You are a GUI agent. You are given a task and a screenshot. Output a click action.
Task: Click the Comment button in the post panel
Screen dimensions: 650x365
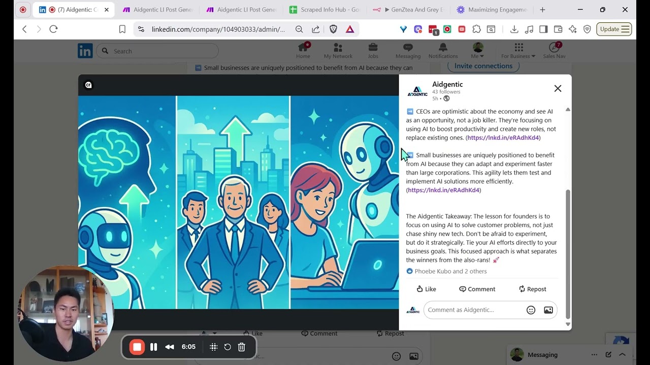(477, 289)
